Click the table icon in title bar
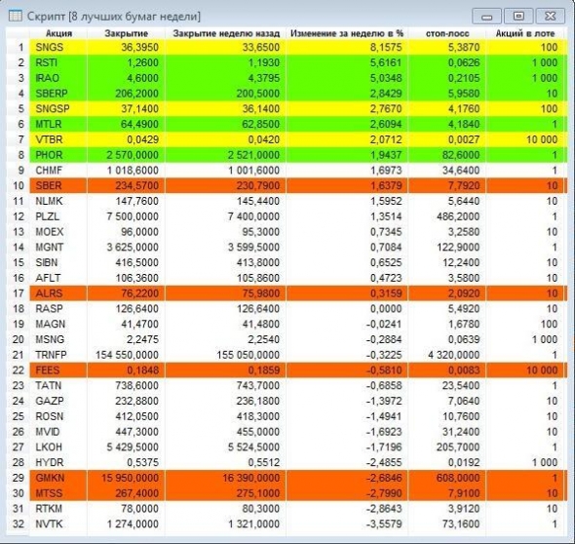Image resolution: width=575 pixels, height=544 pixels. 15,16
